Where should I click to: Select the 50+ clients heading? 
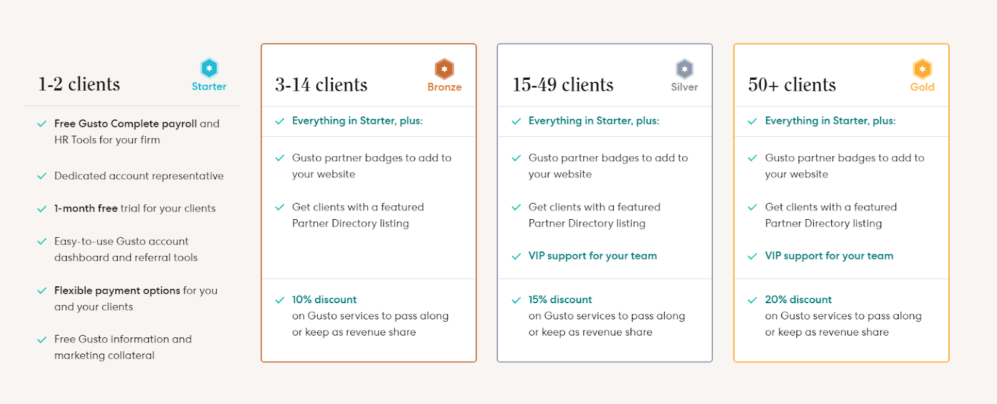[792, 85]
